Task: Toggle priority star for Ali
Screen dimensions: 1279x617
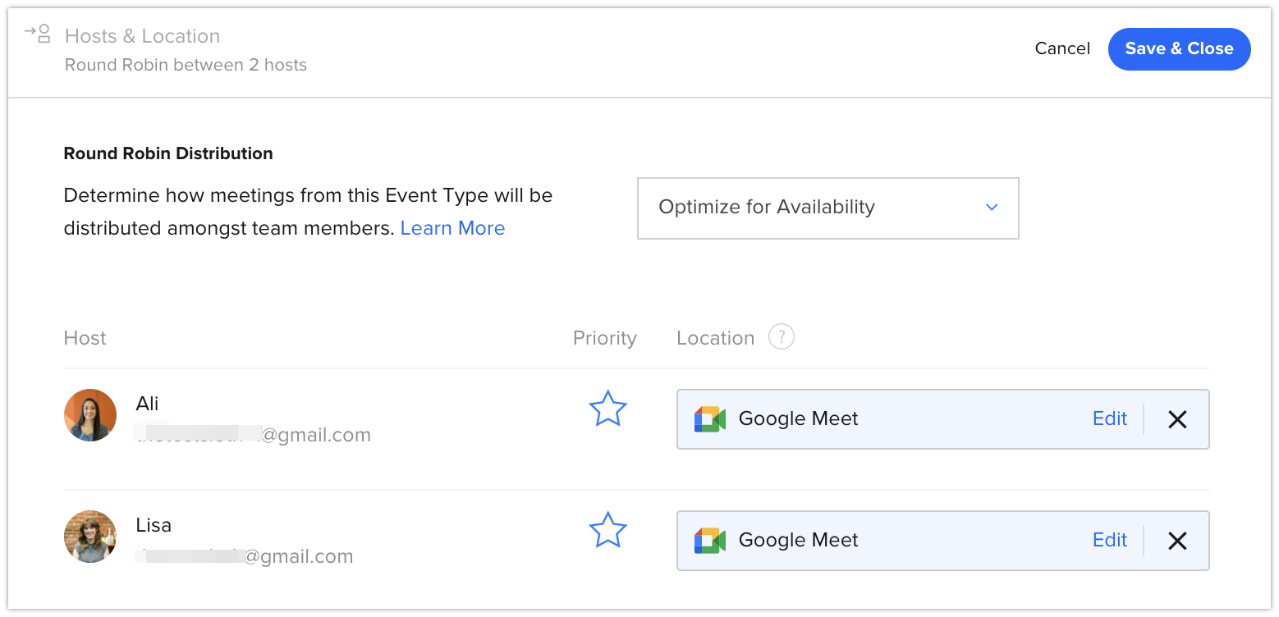Action: (x=607, y=409)
